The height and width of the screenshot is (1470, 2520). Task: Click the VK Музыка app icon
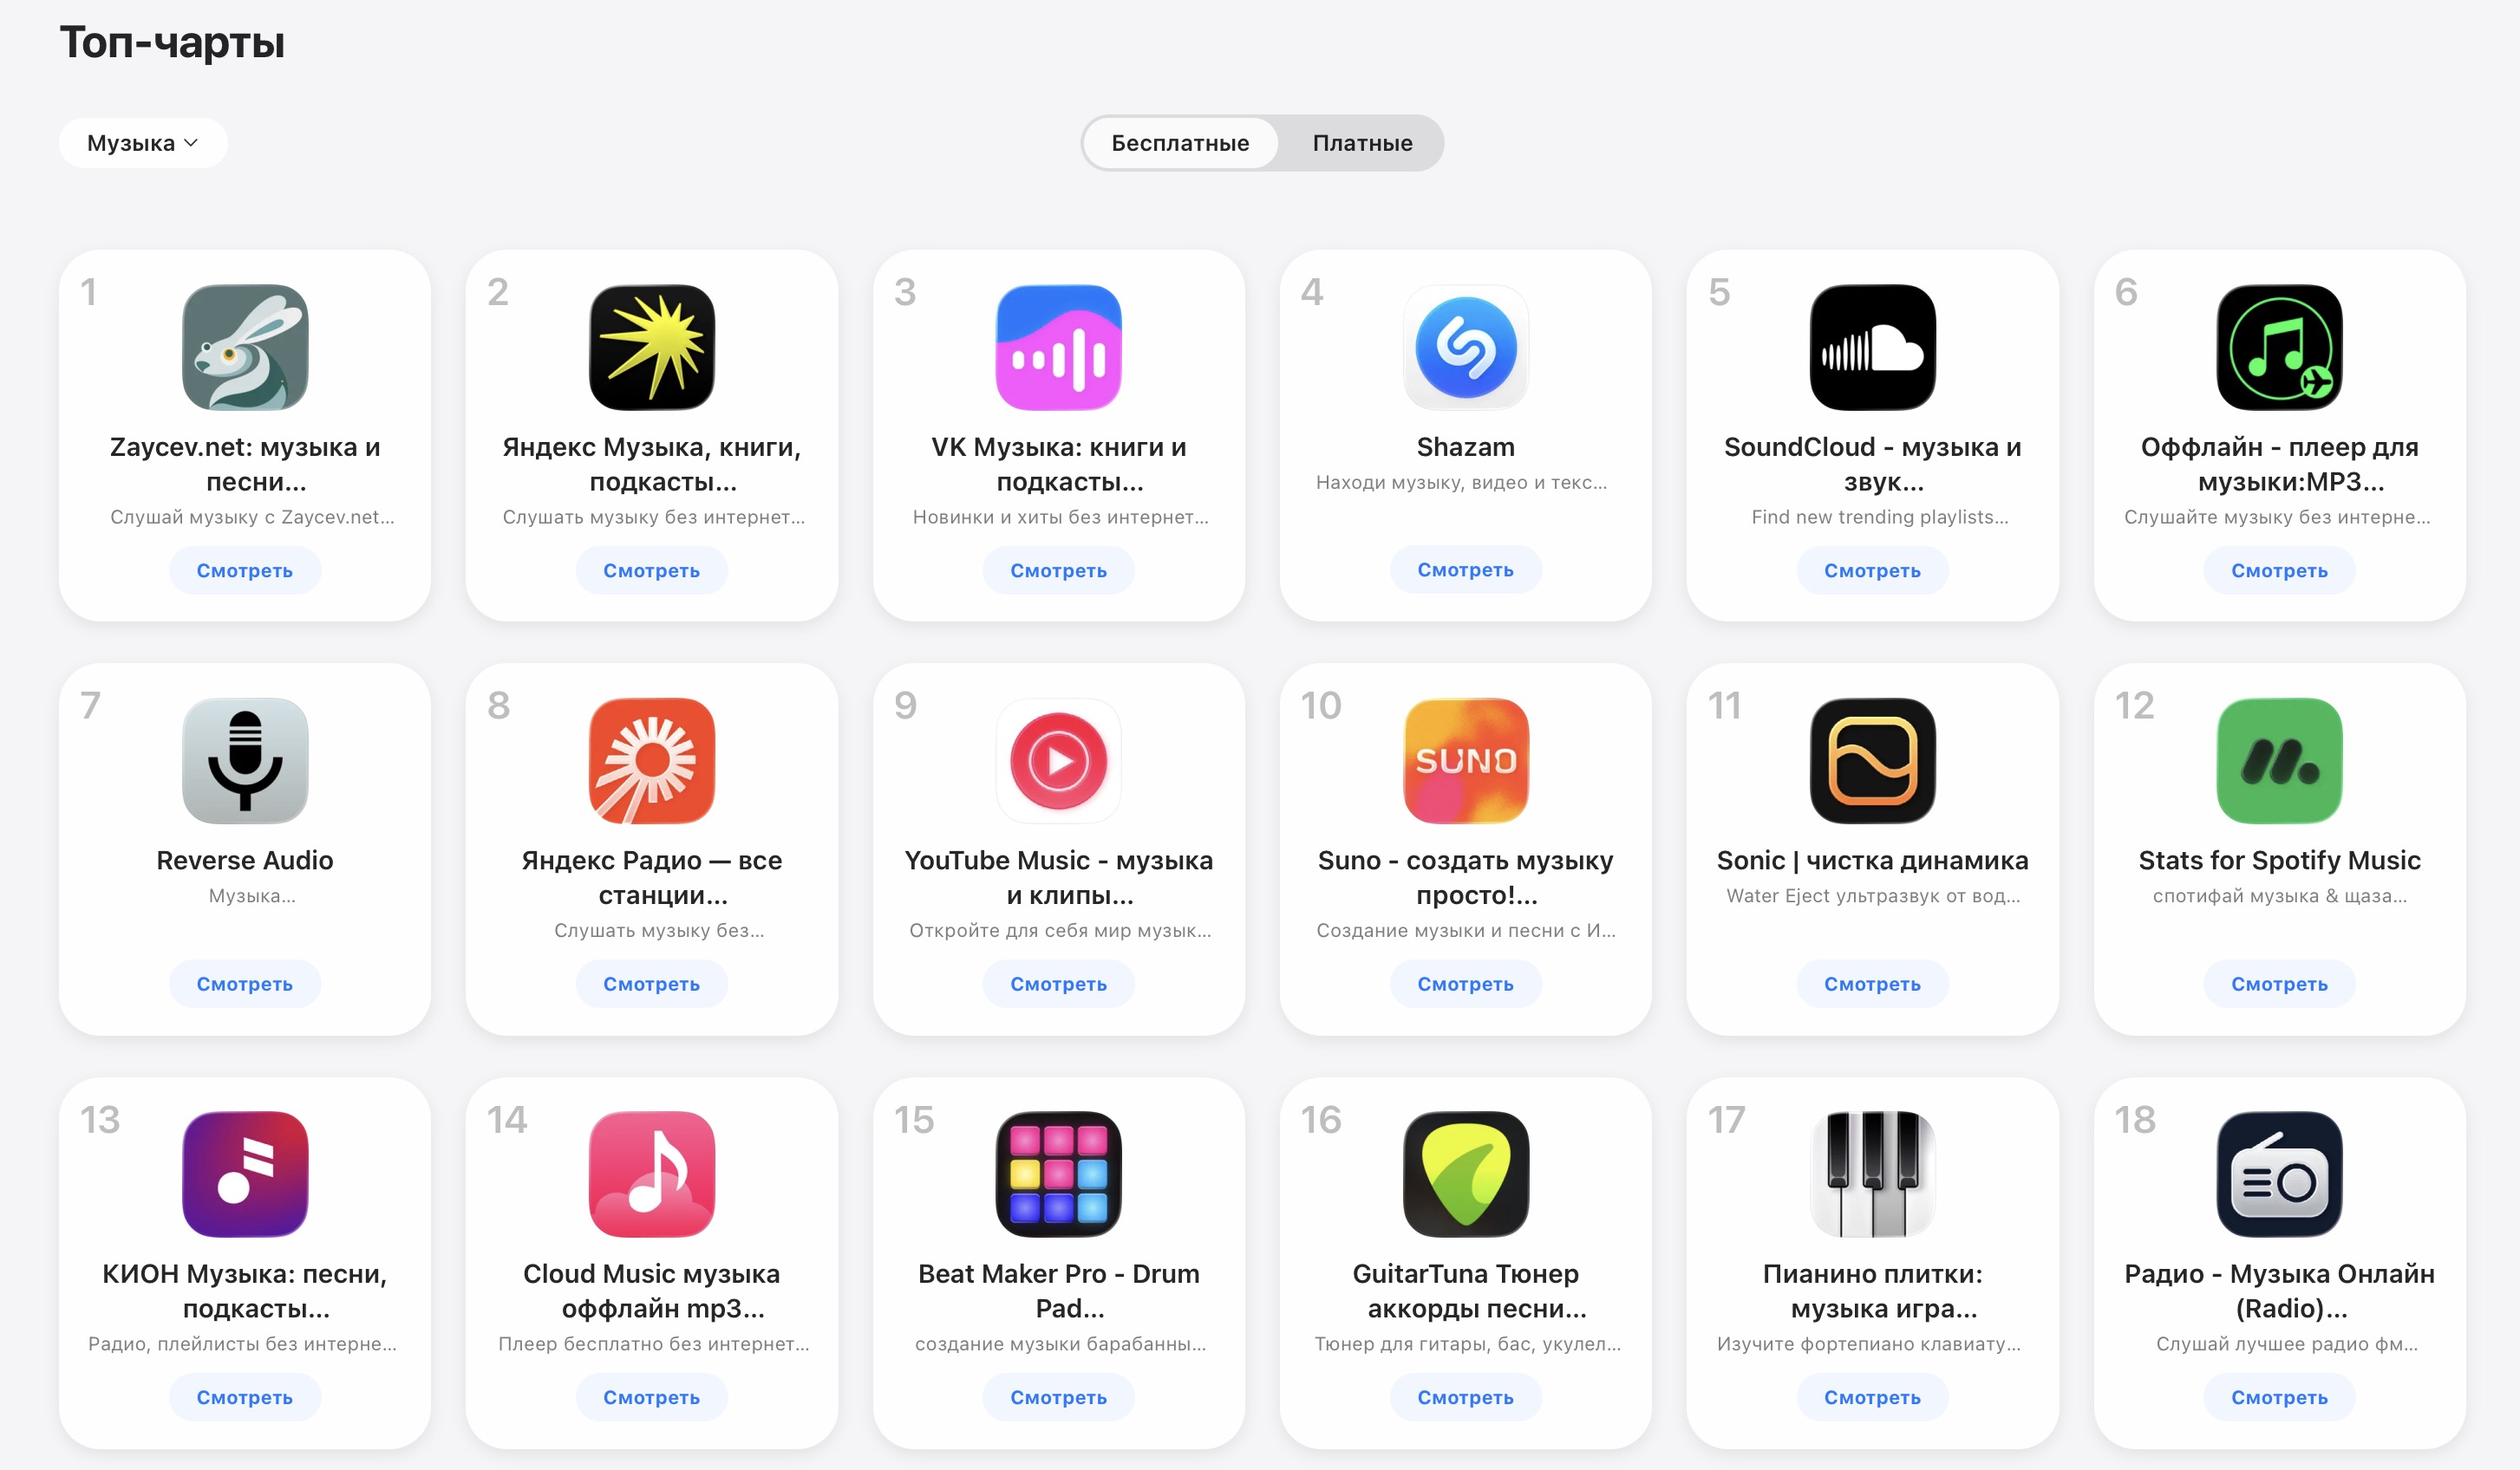pyautogui.click(x=1058, y=347)
